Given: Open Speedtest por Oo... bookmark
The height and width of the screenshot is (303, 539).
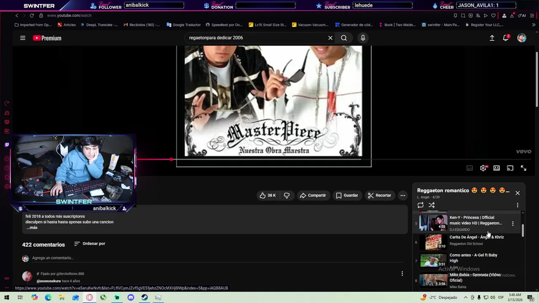Looking at the screenshot, I should (224, 25).
